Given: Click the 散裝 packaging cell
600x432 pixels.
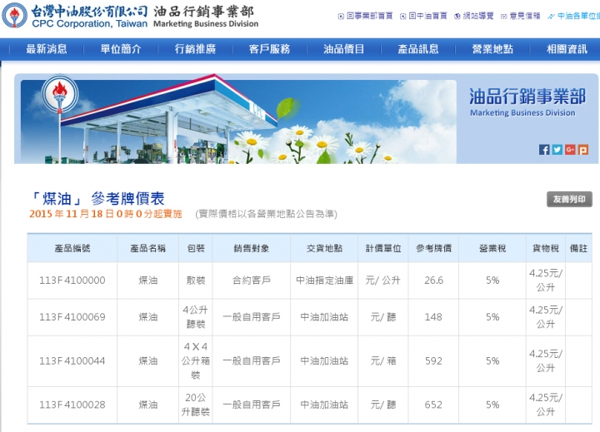Looking at the screenshot, I should click(196, 281).
